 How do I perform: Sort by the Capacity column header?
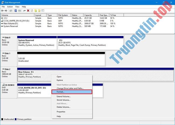(91, 15)
